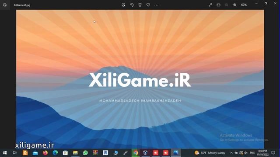Click the 62% zoom level indicator
Screen dimensions: 280x157
pyautogui.click(x=244, y=5)
